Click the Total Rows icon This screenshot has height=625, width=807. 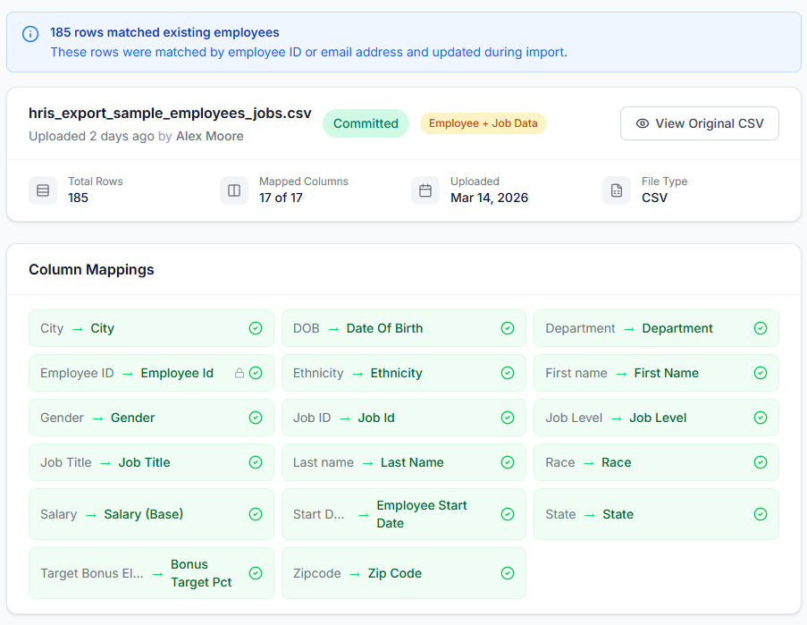coord(43,190)
